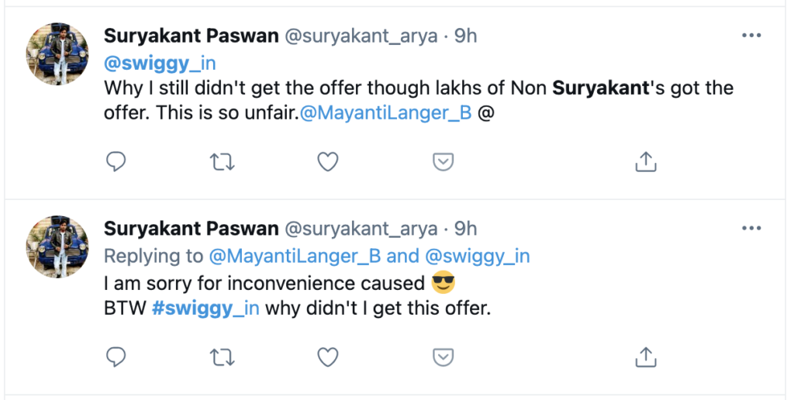Open profile picture on the second tweet

[58, 248]
